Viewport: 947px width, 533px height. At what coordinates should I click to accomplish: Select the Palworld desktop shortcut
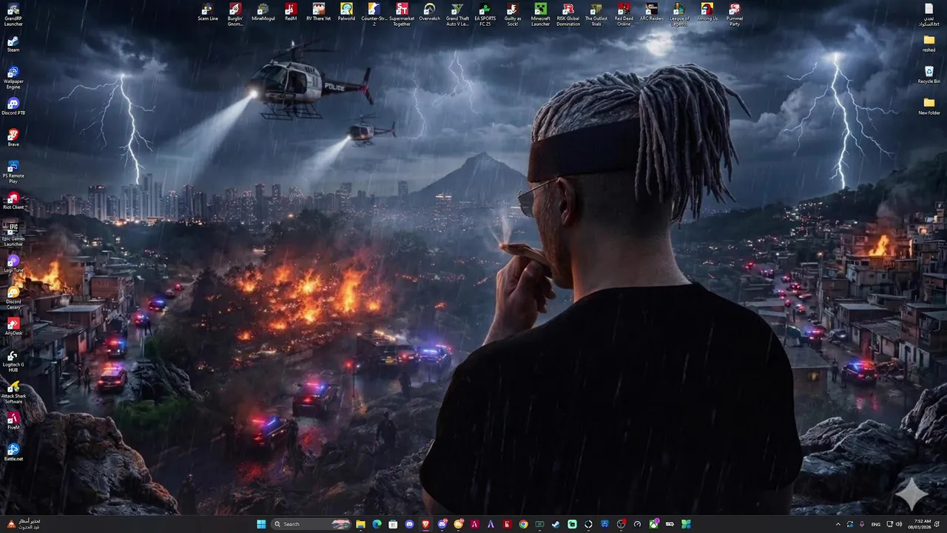346,12
